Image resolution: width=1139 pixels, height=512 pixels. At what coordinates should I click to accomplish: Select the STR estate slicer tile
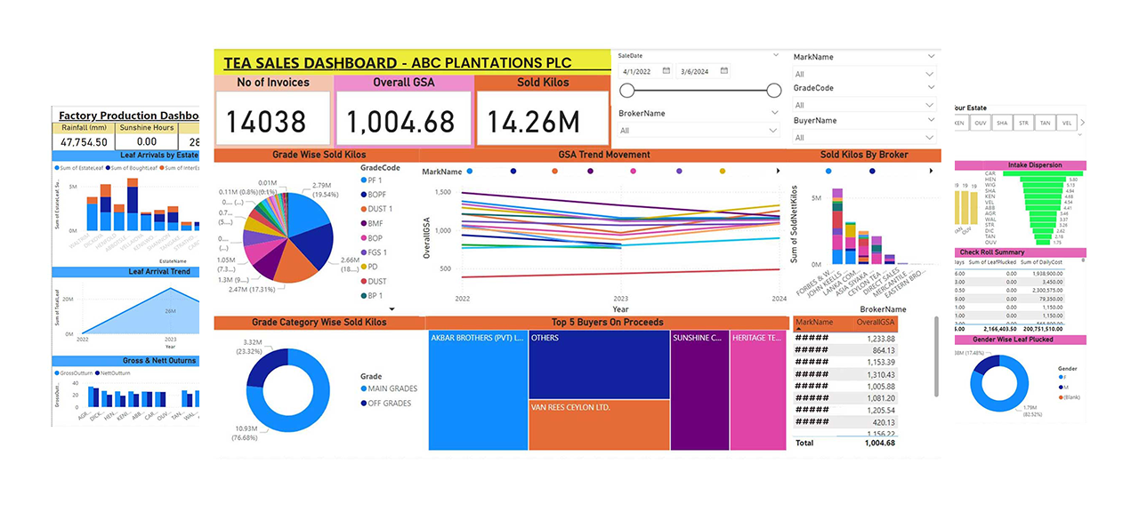[x=1023, y=124]
